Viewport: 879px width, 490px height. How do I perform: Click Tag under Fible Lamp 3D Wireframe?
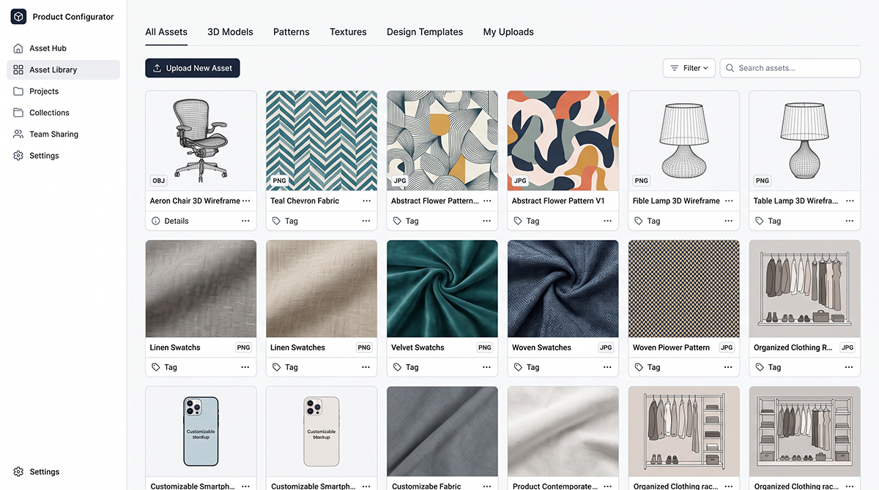(x=648, y=221)
